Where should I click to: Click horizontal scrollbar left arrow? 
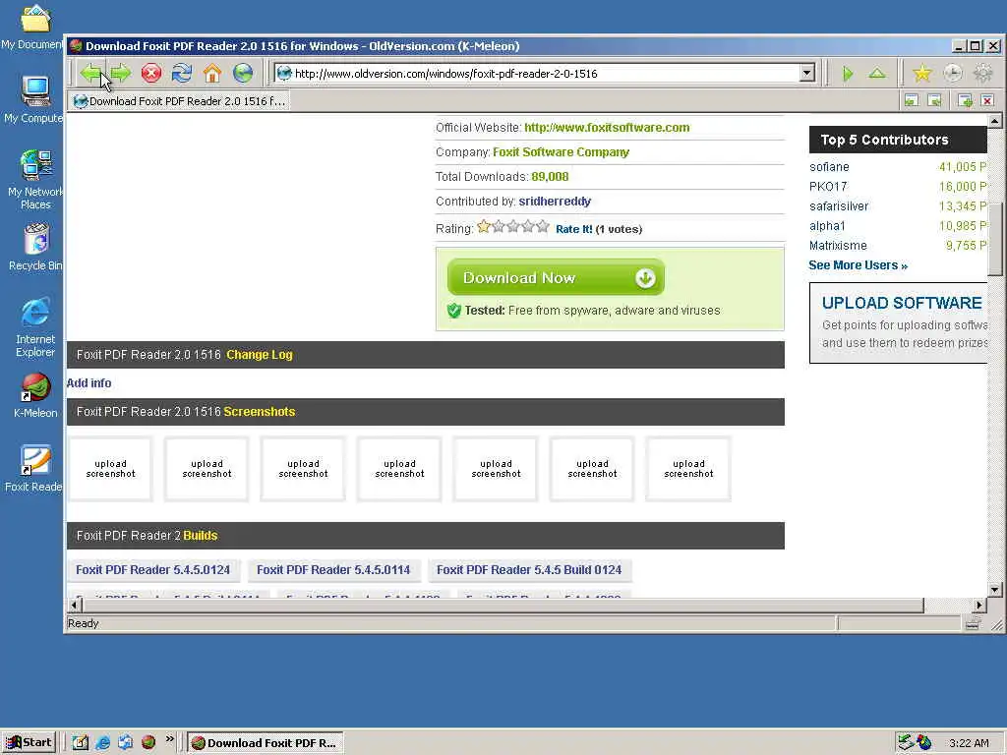coord(75,605)
